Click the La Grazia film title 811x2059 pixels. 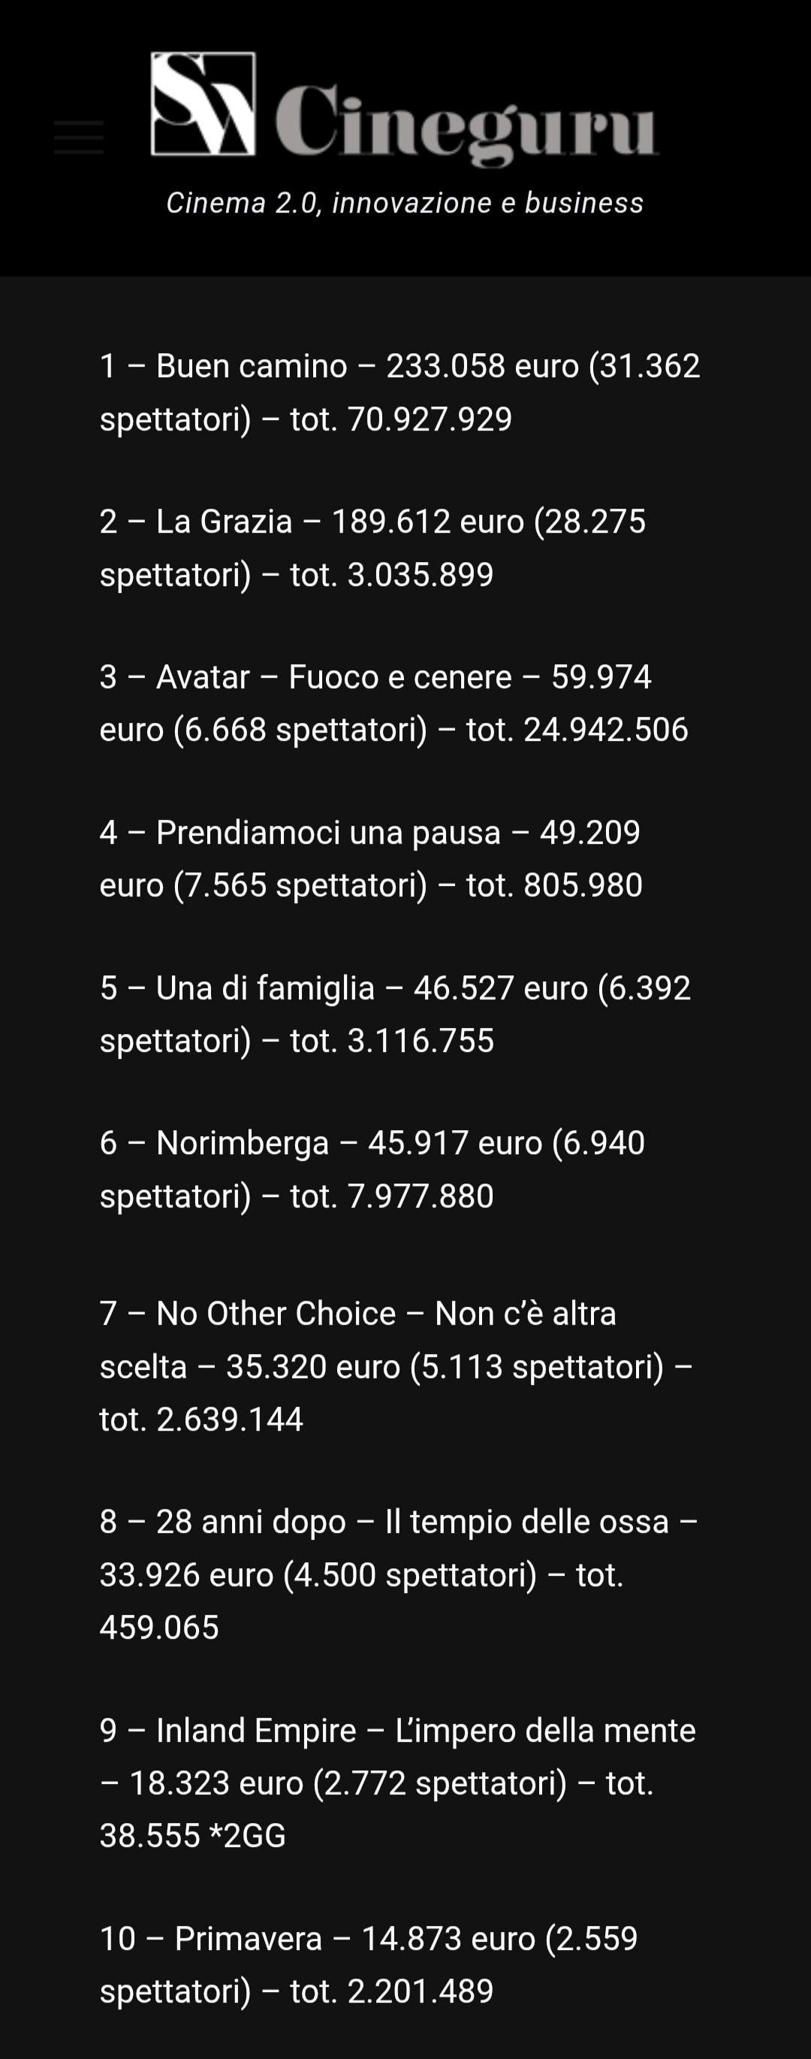(x=225, y=522)
